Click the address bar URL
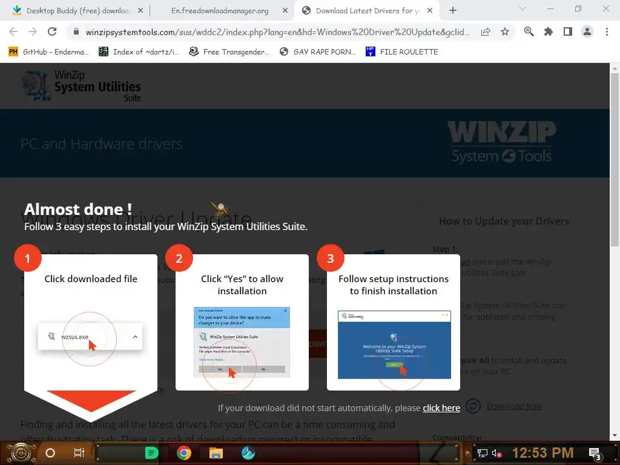The width and height of the screenshot is (620, 465). point(277,32)
